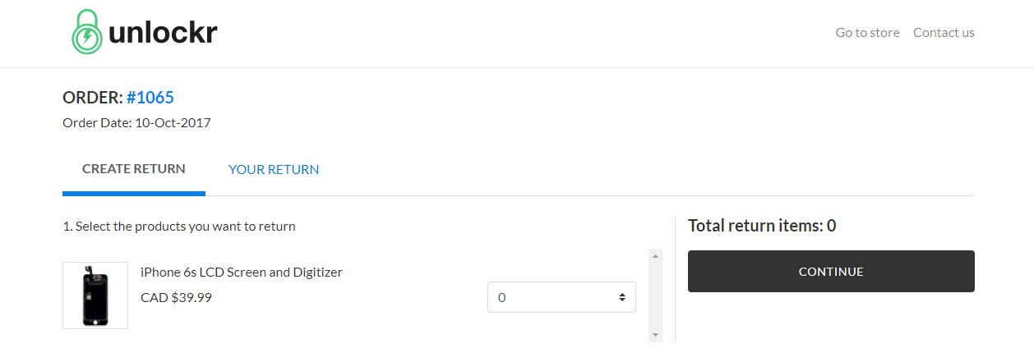Screen dimensions: 1034x362
Task: Open order number #1065 link
Action: 150,98
